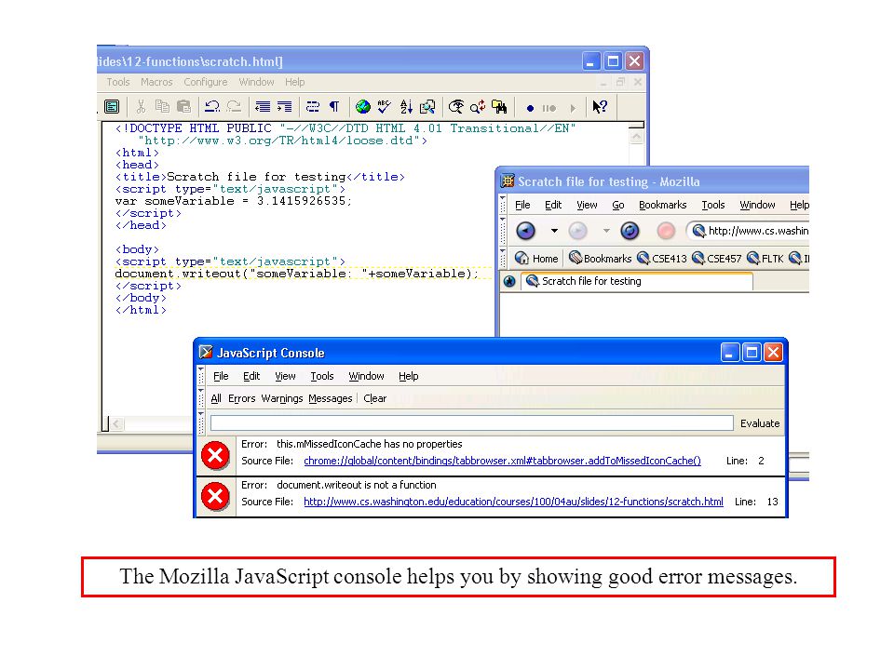The width and height of the screenshot is (894, 670).
Task: Click the Mozilla URL address field
Action: pyautogui.click(x=749, y=231)
